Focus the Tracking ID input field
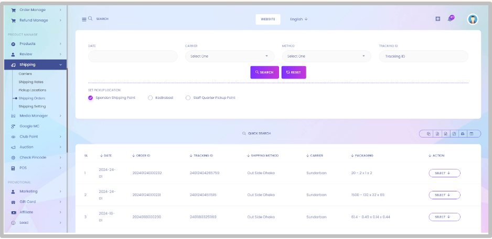The height and width of the screenshot is (239, 492). (x=424, y=56)
